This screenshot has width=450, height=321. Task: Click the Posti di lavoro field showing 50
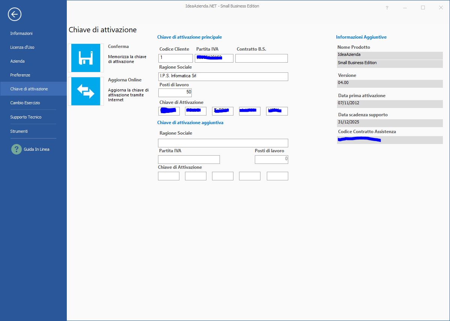click(175, 93)
